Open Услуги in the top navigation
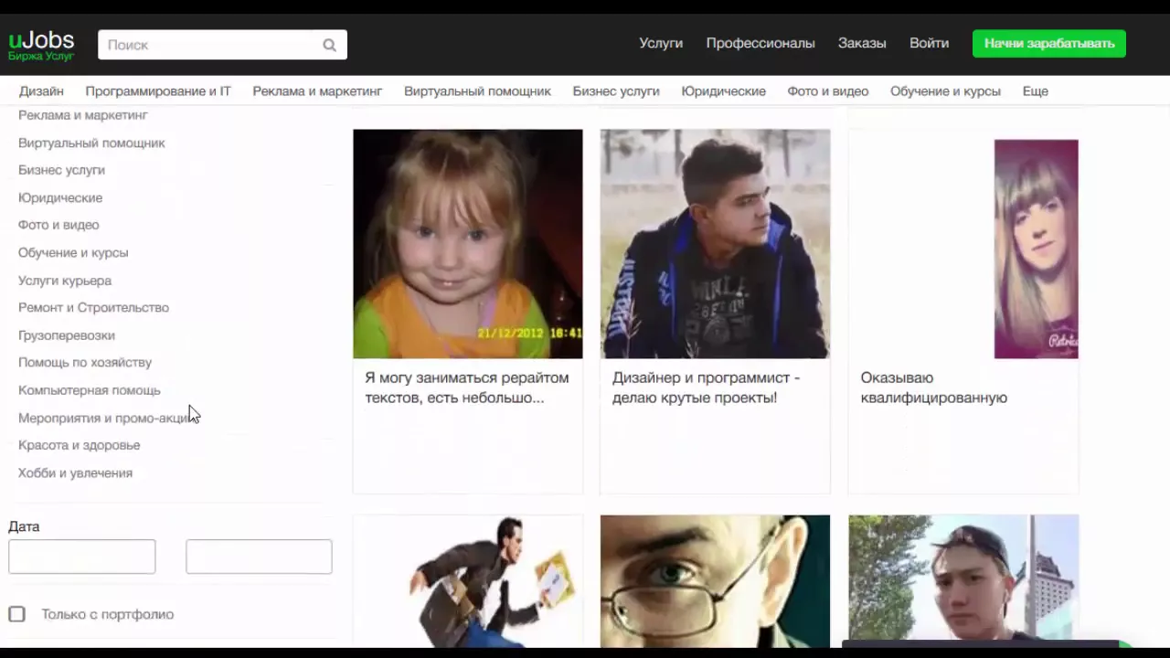The width and height of the screenshot is (1170, 658). (x=661, y=43)
